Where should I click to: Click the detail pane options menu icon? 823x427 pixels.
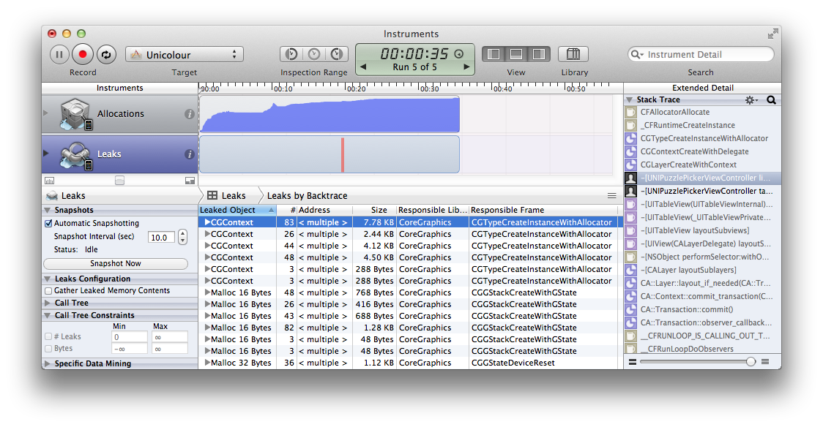pyautogui.click(x=612, y=195)
